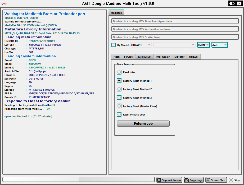This screenshot has height=185, width=244.
Task: Click the gear icon on Support Fourm
Action: 159,180
